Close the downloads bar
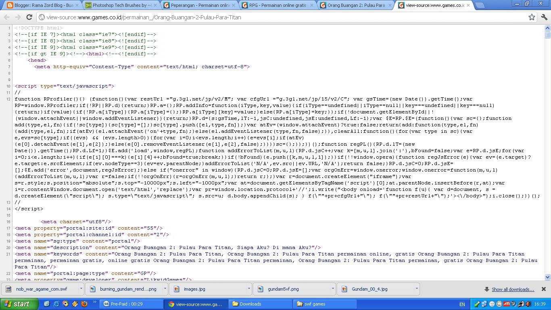 (x=543, y=289)
